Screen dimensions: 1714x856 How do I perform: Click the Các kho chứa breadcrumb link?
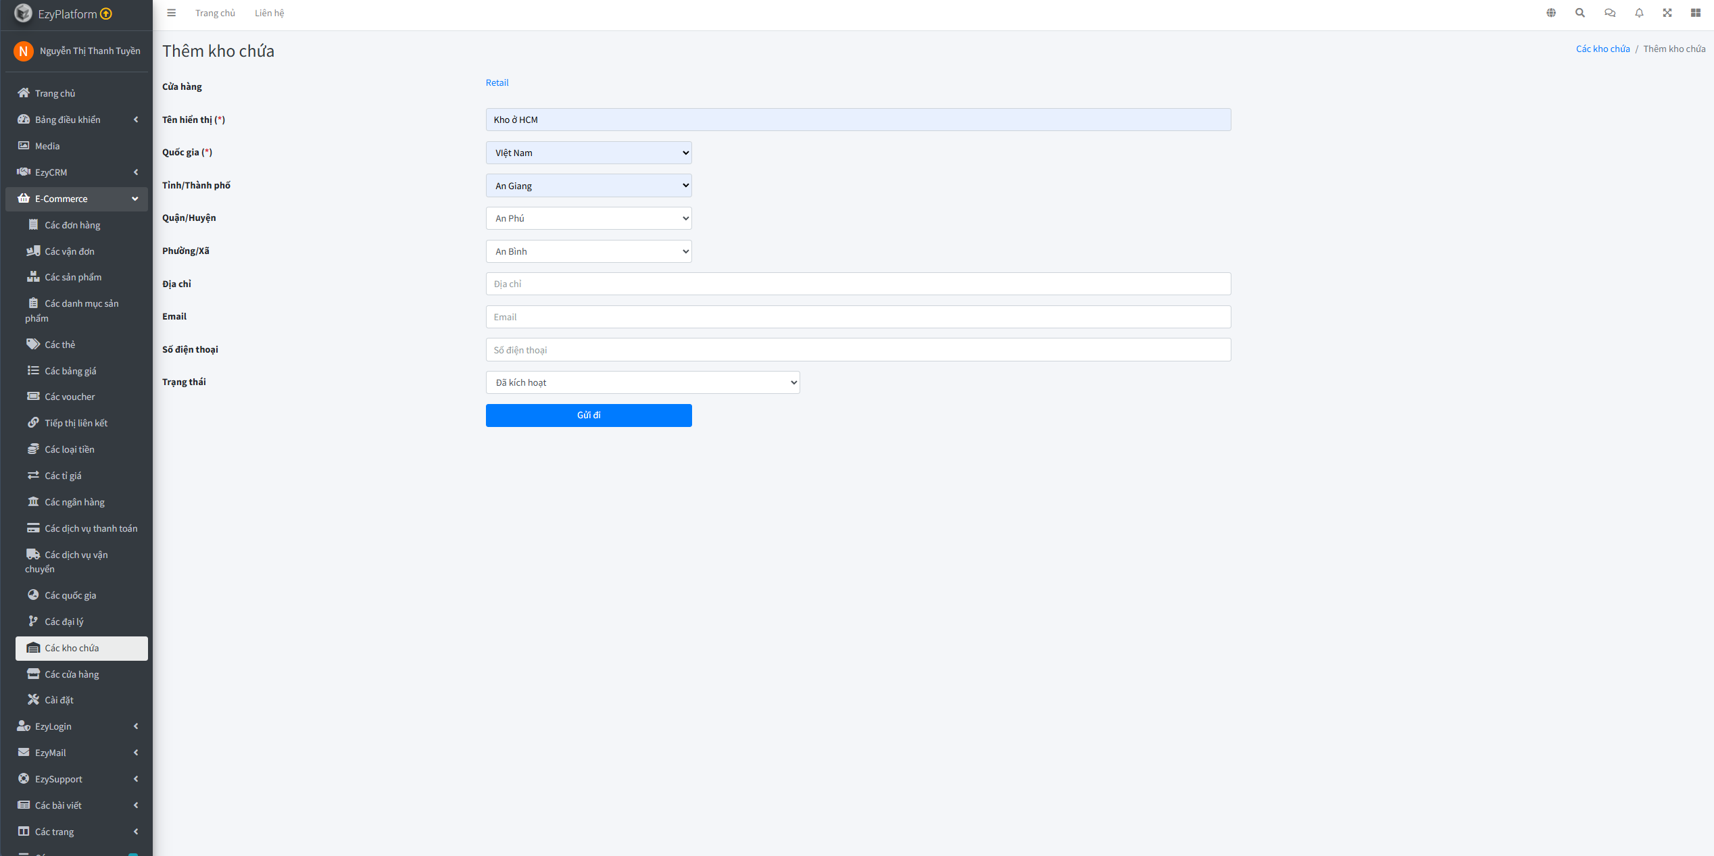pos(1602,49)
